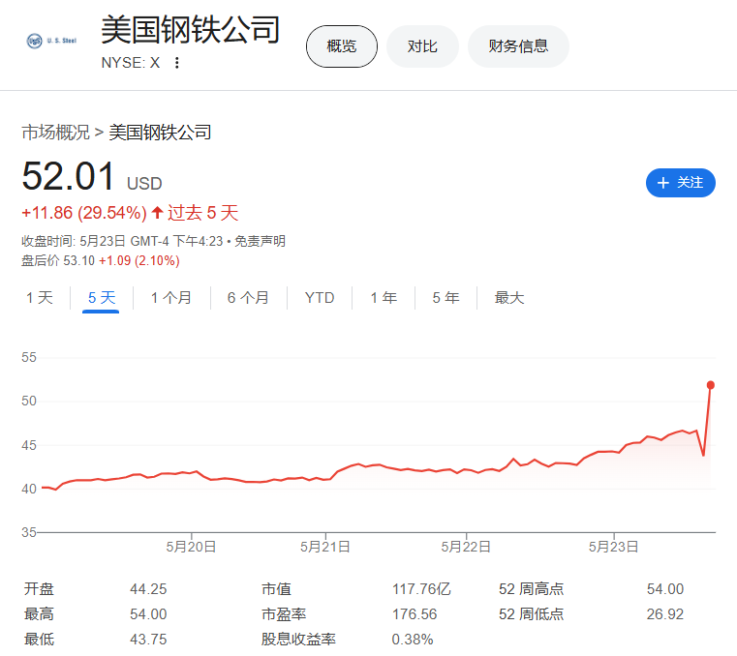This screenshot has height=656, width=737.
Task: Click the 5月21日 axis label
Action: (325, 547)
